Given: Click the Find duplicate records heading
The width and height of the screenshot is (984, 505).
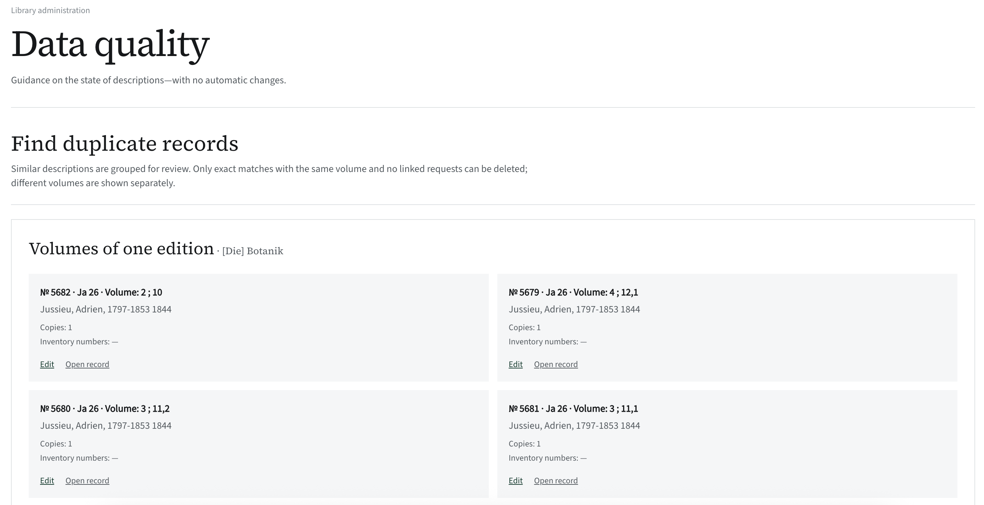Looking at the screenshot, I should click(x=124, y=144).
